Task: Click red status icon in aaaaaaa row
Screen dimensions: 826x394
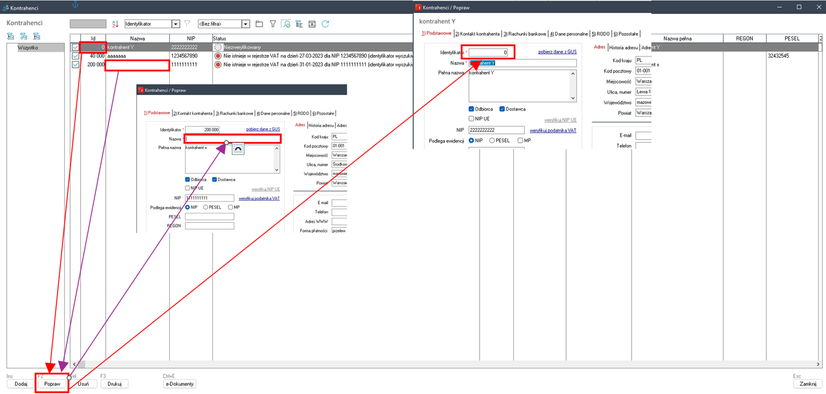Action: point(218,56)
